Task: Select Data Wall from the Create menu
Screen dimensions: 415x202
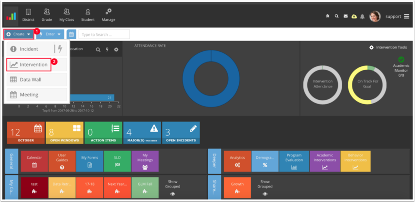Action: coord(37,79)
